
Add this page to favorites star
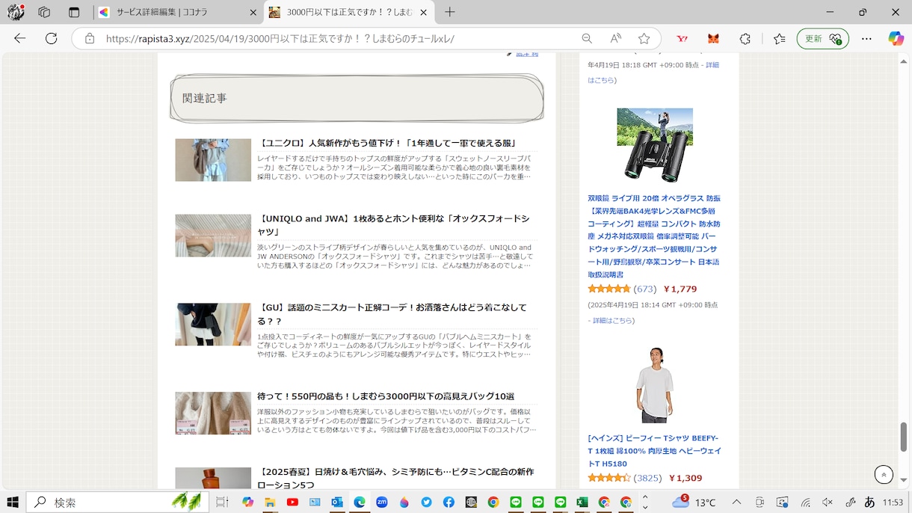click(644, 38)
